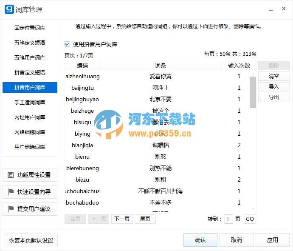Click the scroll-down arrow of the list
Image resolution: width=293 pixels, height=251 pixels.
pyautogui.click(x=253, y=209)
